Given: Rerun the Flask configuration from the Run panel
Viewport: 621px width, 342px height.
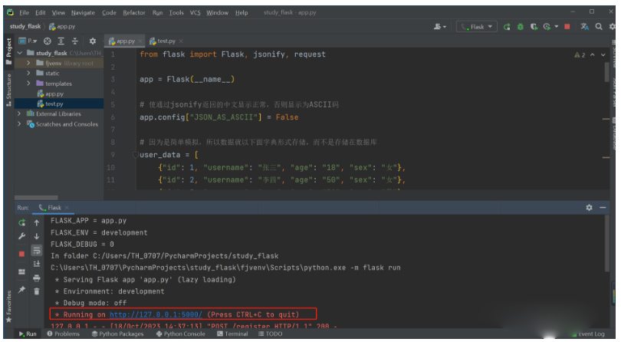Looking at the screenshot, I should click(x=21, y=222).
